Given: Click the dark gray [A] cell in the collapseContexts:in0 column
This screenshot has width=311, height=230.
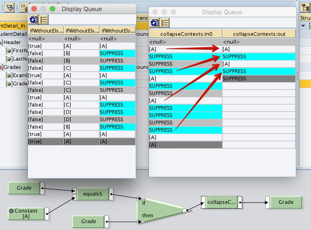Looking at the screenshot, I should (186, 145).
